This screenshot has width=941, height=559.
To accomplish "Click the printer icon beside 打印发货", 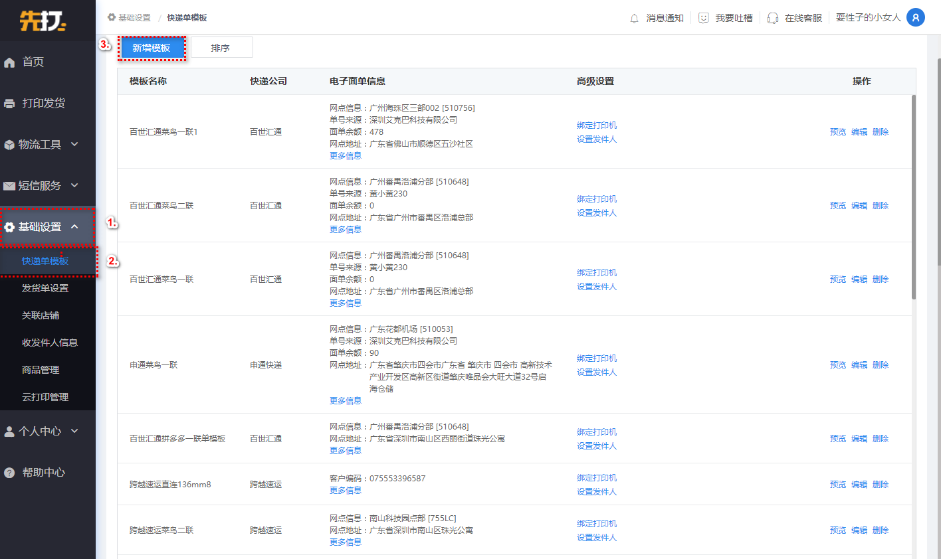I will 9,104.
